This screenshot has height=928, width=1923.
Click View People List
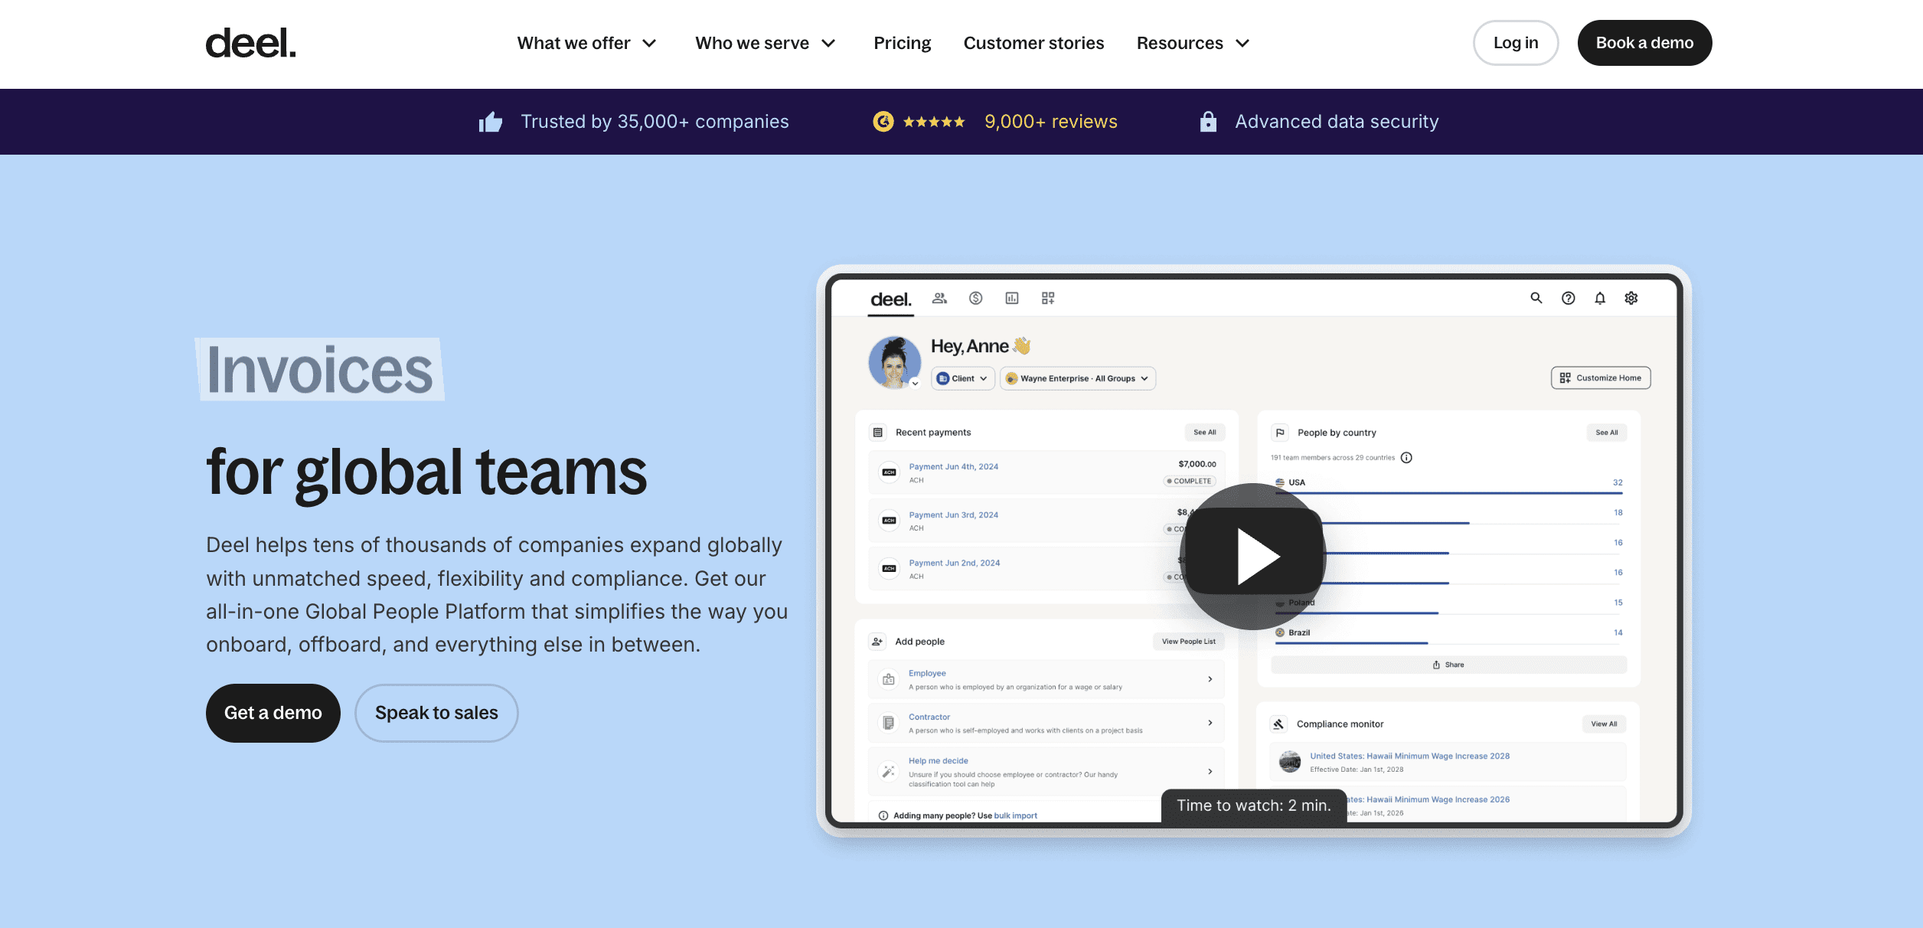1188,642
